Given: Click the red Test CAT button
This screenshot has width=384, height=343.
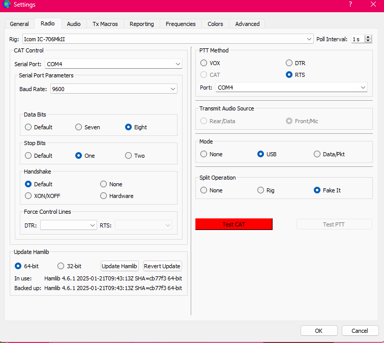Looking at the screenshot, I should [x=234, y=224].
